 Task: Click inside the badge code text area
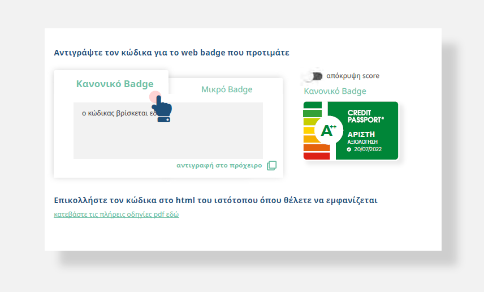(168, 131)
